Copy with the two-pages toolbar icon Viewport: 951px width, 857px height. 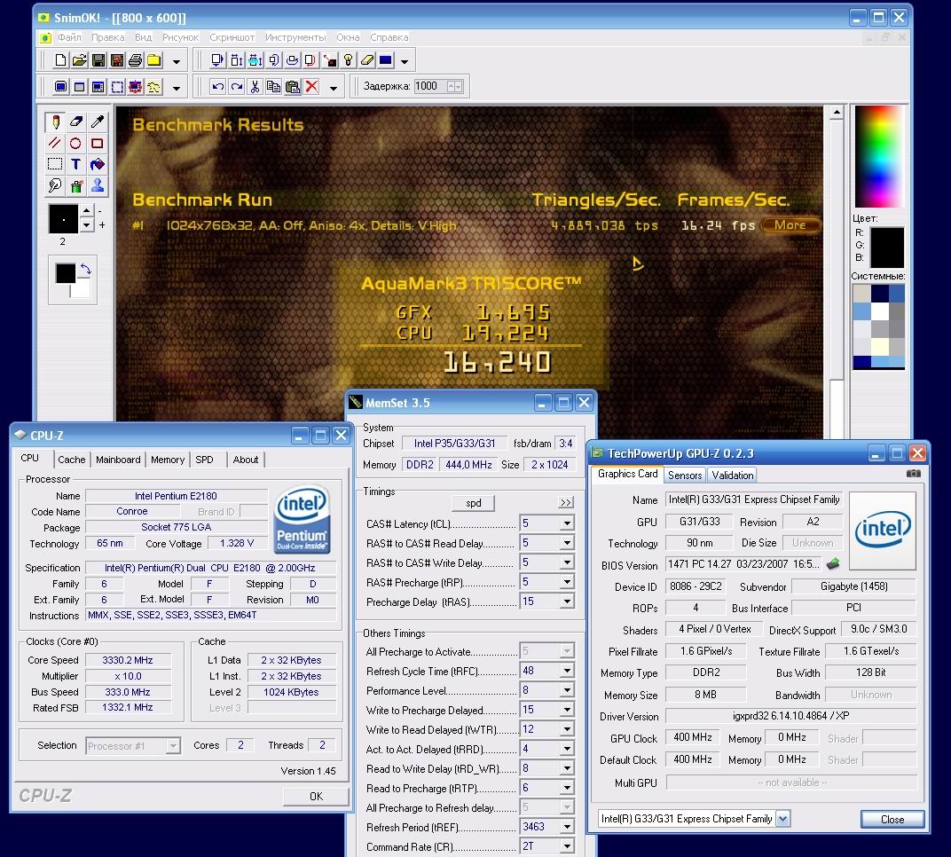click(273, 86)
